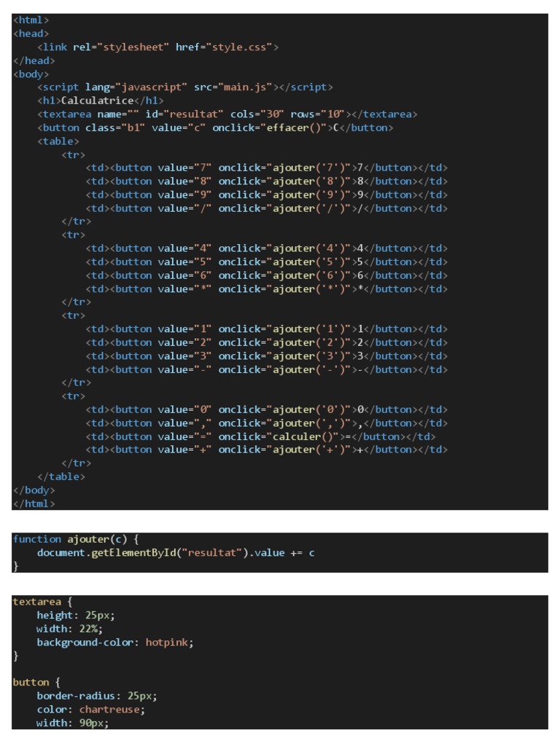Click the hotpink background-color value
560x746 pixels.
(x=169, y=642)
